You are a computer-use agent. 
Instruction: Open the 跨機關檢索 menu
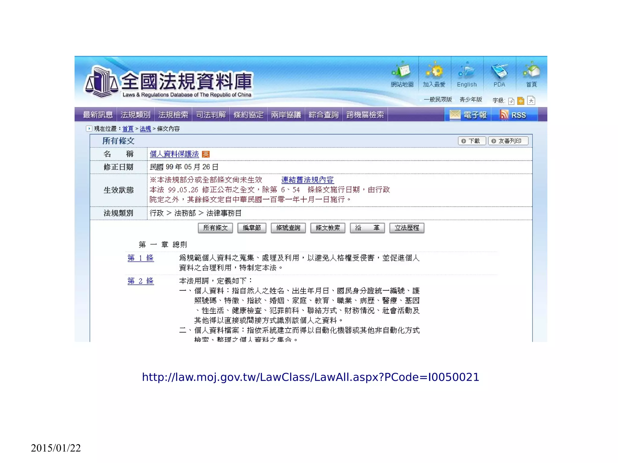click(x=365, y=115)
